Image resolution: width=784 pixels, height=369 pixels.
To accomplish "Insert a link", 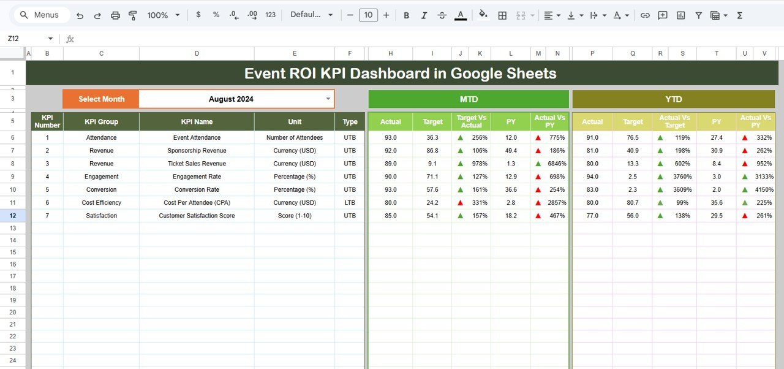I will (x=645, y=15).
